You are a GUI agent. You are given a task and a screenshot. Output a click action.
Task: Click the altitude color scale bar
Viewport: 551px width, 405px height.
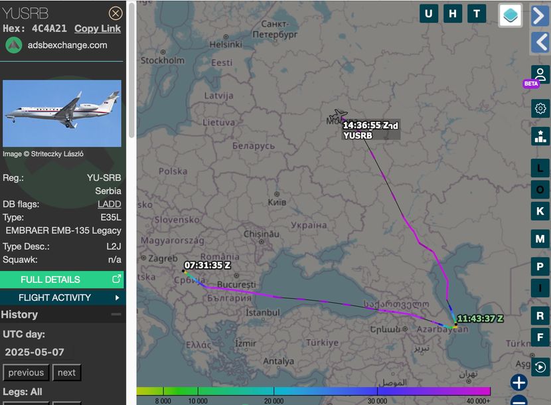click(x=313, y=391)
